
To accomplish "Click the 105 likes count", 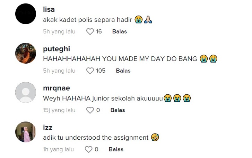I will pos(101,71).
